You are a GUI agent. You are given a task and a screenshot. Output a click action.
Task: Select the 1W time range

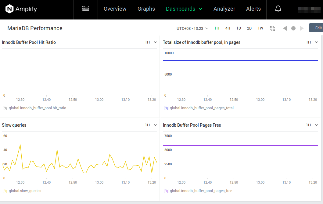(260, 28)
